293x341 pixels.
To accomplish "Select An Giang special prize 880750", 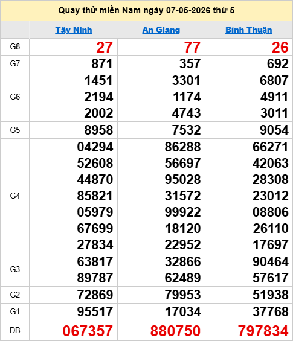I will click(175, 331).
